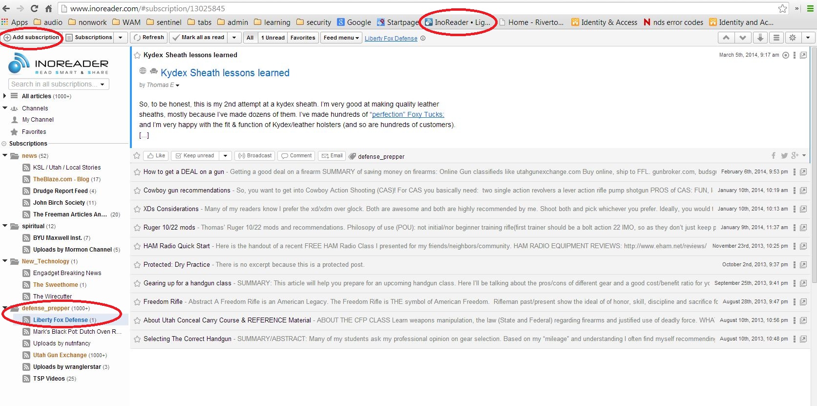Open 'Gearing up for a handgun class' external icon
Screen dimensions: 817x406
803,283
